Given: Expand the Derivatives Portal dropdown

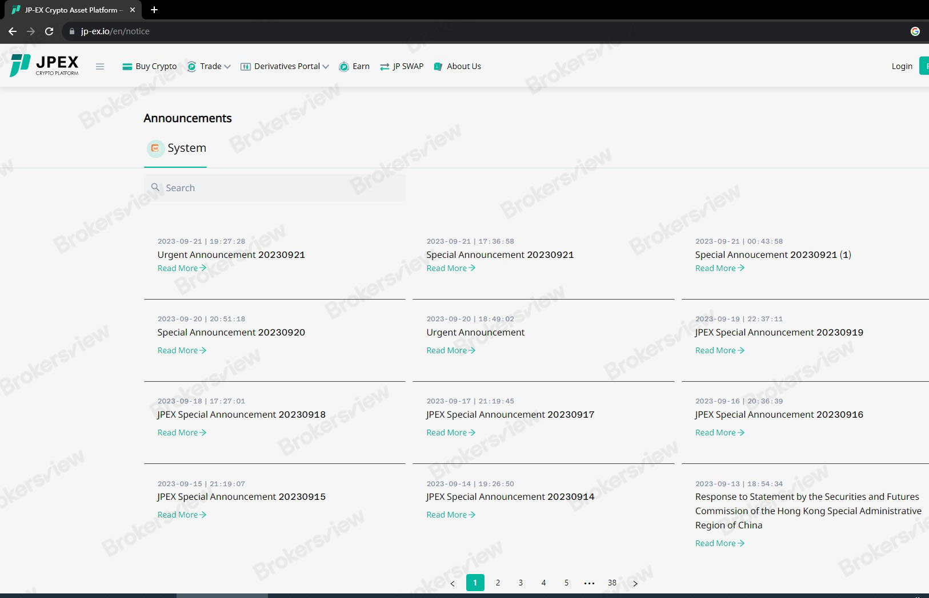Looking at the screenshot, I should 285,66.
